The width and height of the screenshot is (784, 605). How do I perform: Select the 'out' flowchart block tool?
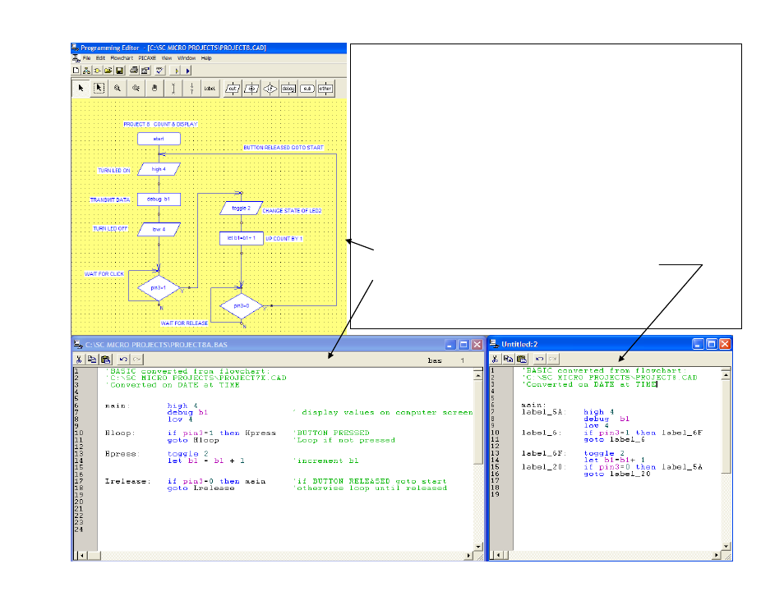point(233,89)
